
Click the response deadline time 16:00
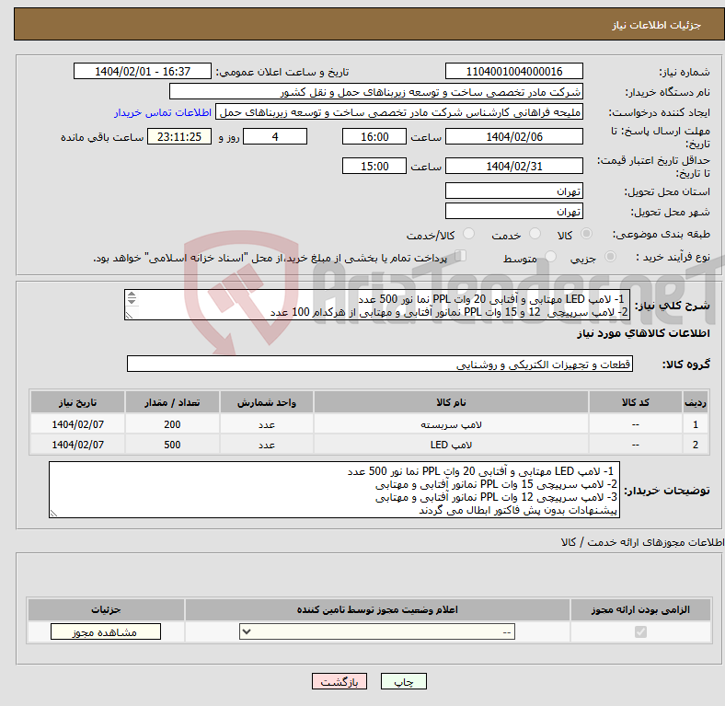pos(374,136)
